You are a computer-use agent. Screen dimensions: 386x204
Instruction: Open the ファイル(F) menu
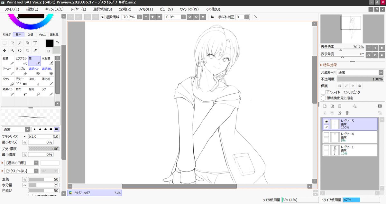12,9
